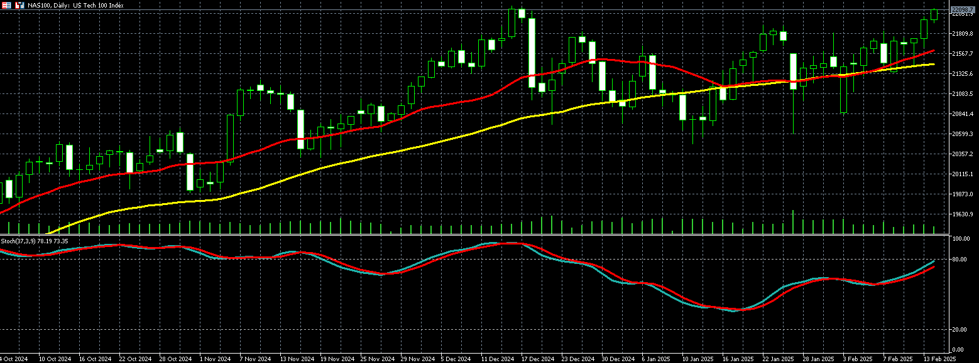Click the 21567.7 price scale label

[963, 53]
